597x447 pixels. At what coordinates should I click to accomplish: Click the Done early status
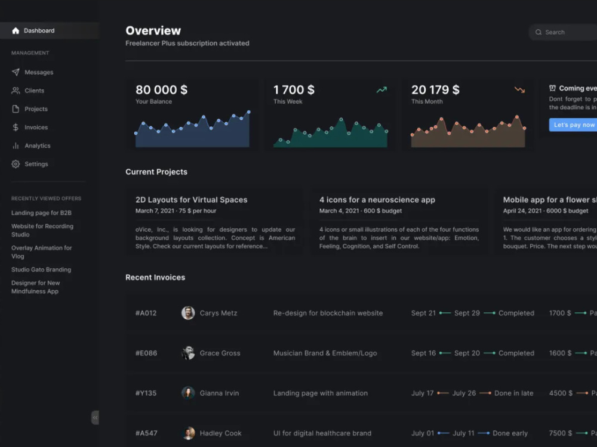click(x=510, y=433)
